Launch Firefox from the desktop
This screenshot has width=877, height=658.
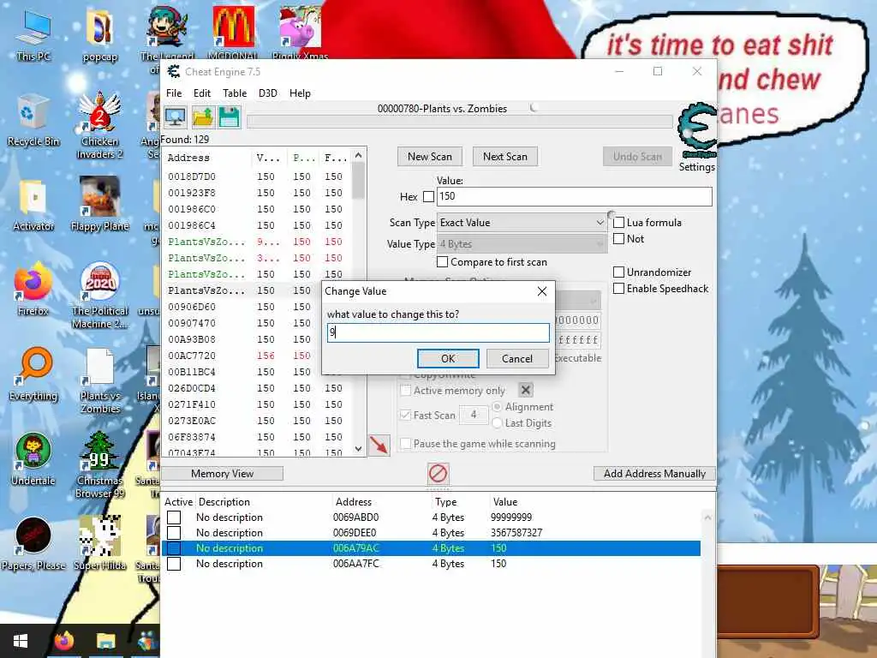tap(33, 290)
